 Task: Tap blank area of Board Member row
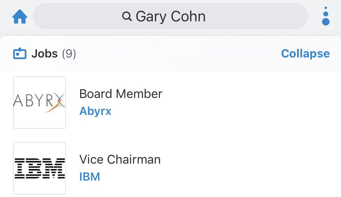pos(242,102)
